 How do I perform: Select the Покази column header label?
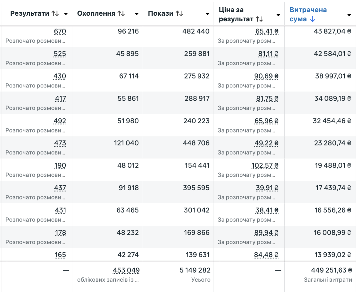pos(161,13)
